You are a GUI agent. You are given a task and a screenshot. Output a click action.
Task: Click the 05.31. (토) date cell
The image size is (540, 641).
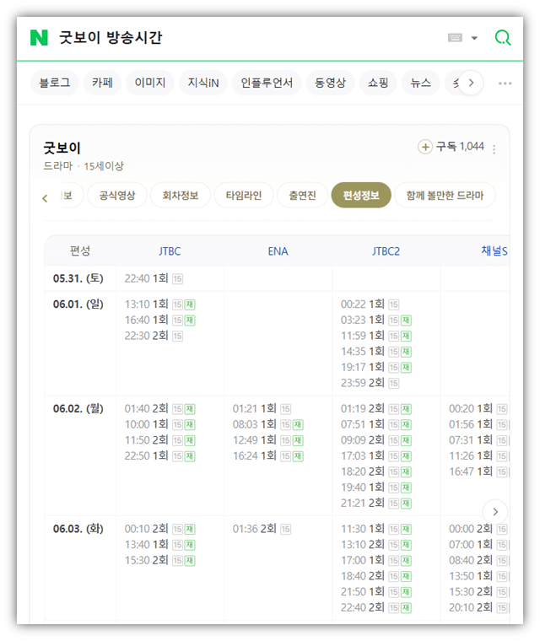tap(78, 278)
